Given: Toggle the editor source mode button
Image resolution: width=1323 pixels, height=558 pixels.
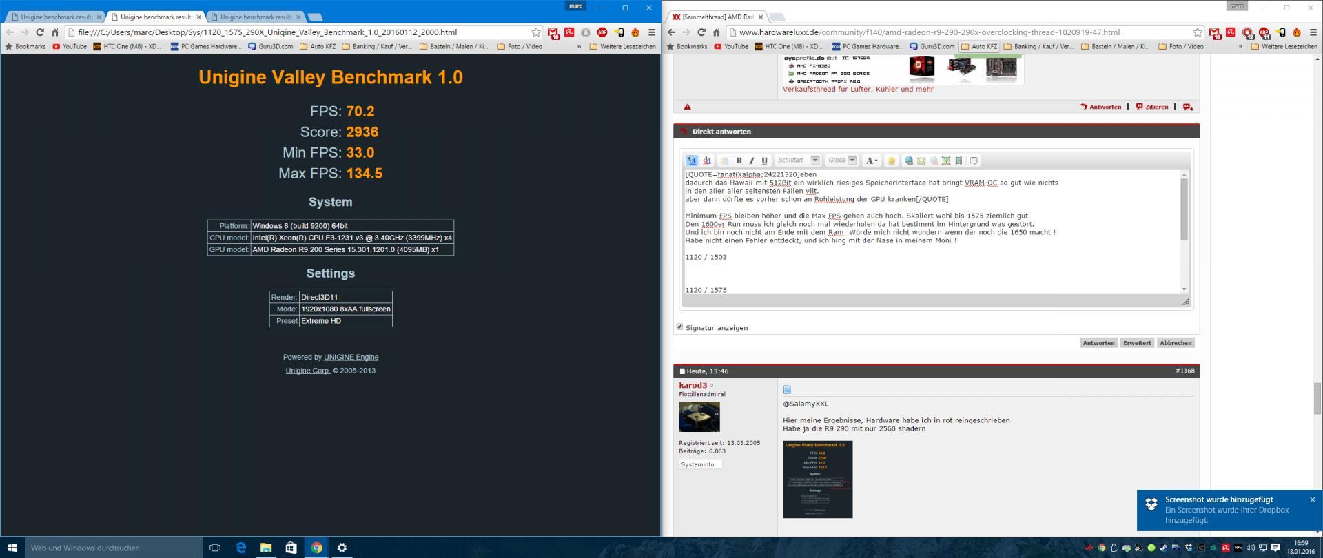Looking at the screenshot, I should [x=692, y=161].
